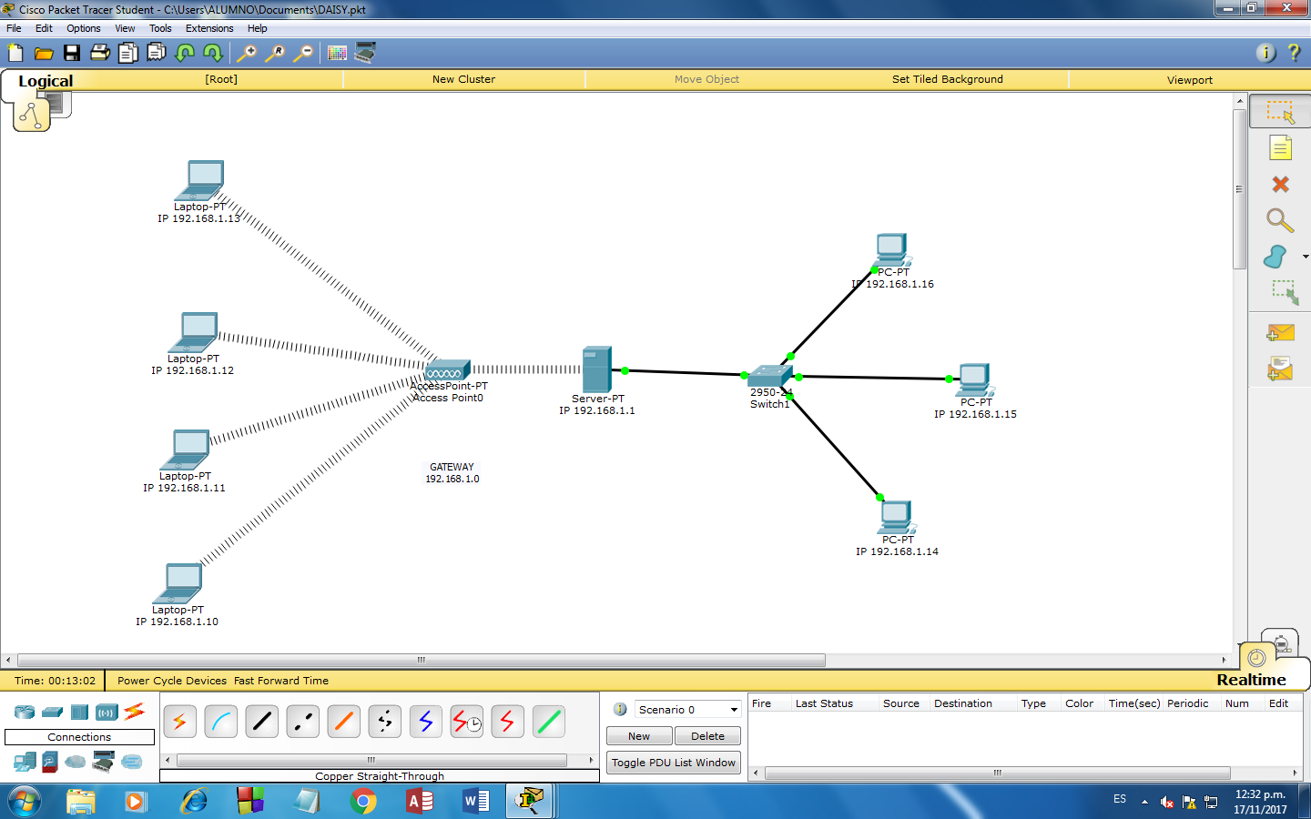Select the Delete tool on right sidebar
The image size is (1311, 819).
[x=1279, y=184]
